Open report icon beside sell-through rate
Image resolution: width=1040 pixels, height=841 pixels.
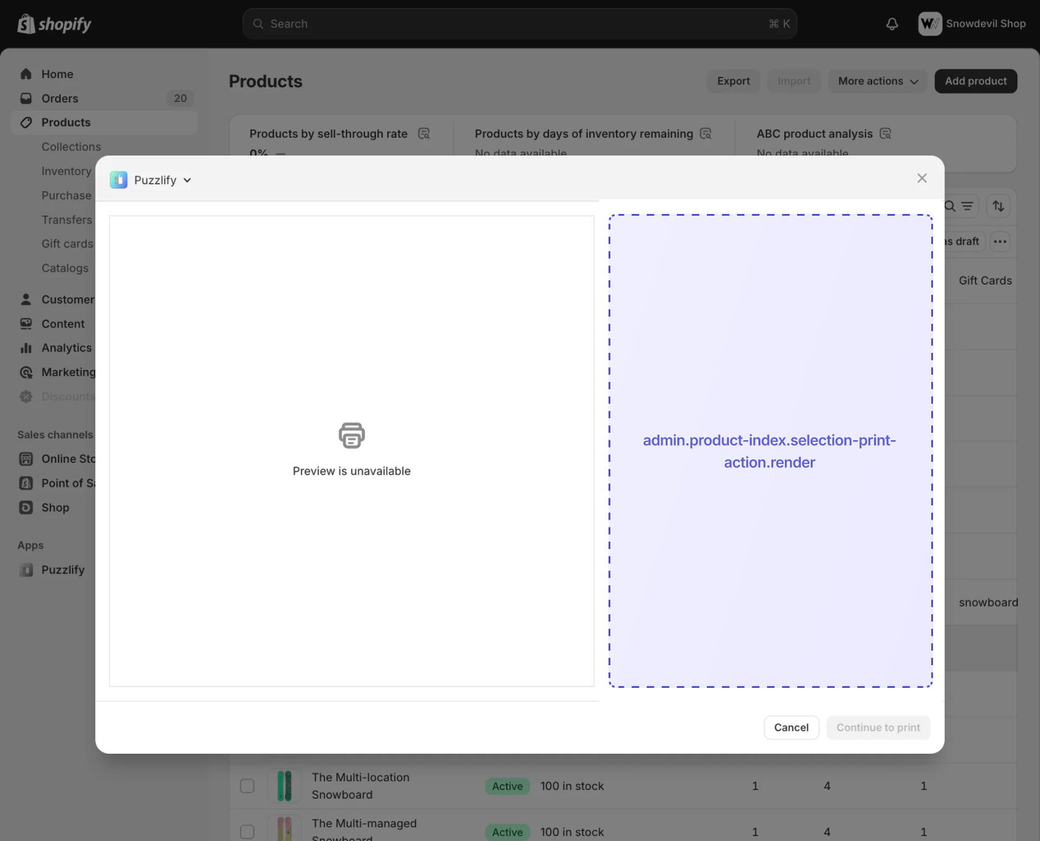(424, 133)
